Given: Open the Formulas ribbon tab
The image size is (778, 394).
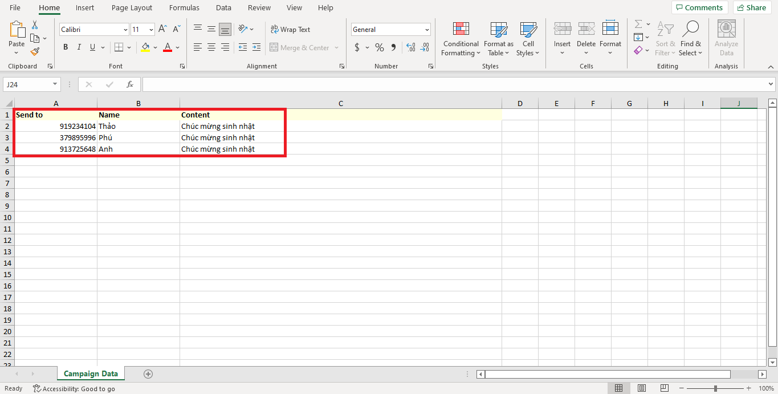Looking at the screenshot, I should pos(184,8).
